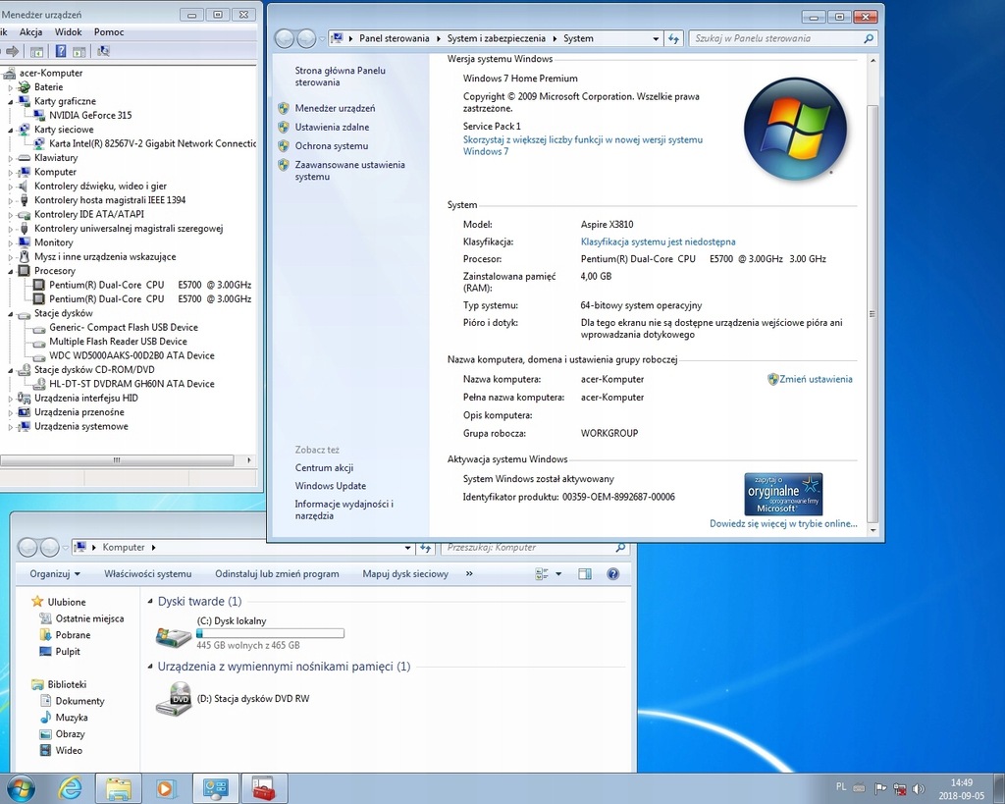Click Dowiedz się więcej w trybie online link
The width and height of the screenshot is (1005, 804).
coord(783,523)
